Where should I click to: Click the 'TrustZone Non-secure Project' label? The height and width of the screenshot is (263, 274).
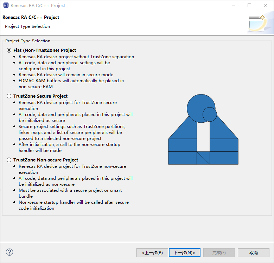point(46,160)
